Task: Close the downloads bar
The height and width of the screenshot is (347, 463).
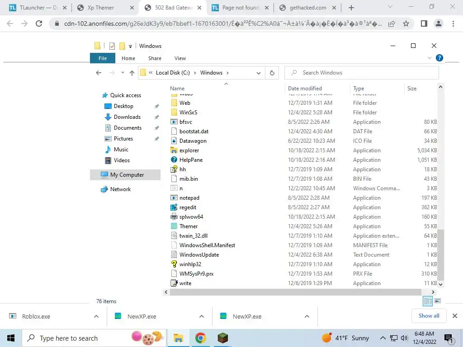Action: tap(455, 316)
